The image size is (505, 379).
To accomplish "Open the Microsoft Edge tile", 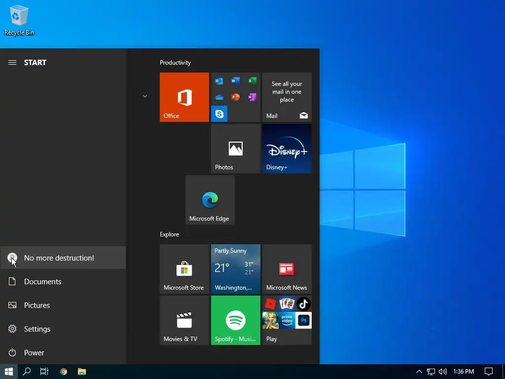I will click(x=210, y=200).
